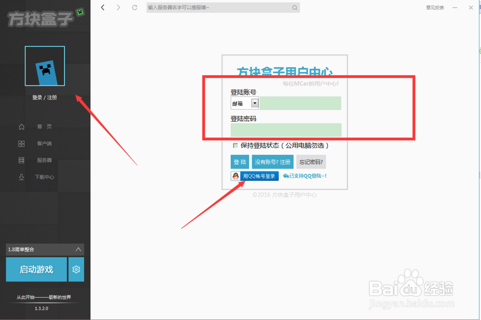Close the window with the X
Image resolution: width=481 pixels, height=320 pixels.
click(x=471, y=8)
